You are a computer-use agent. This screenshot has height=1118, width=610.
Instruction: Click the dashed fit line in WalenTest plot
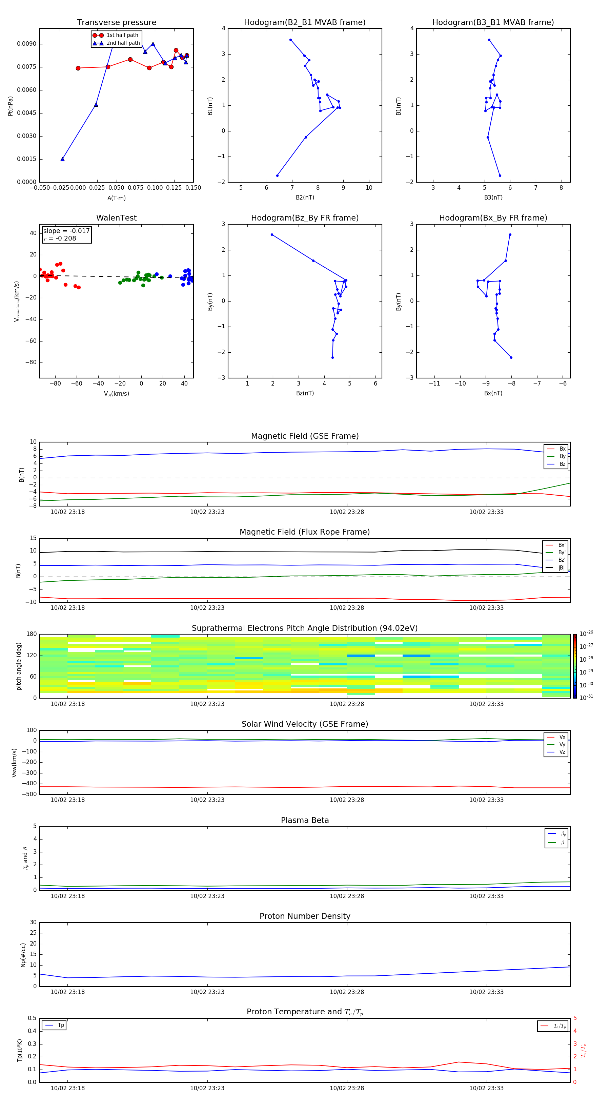[x=116, y=276]
